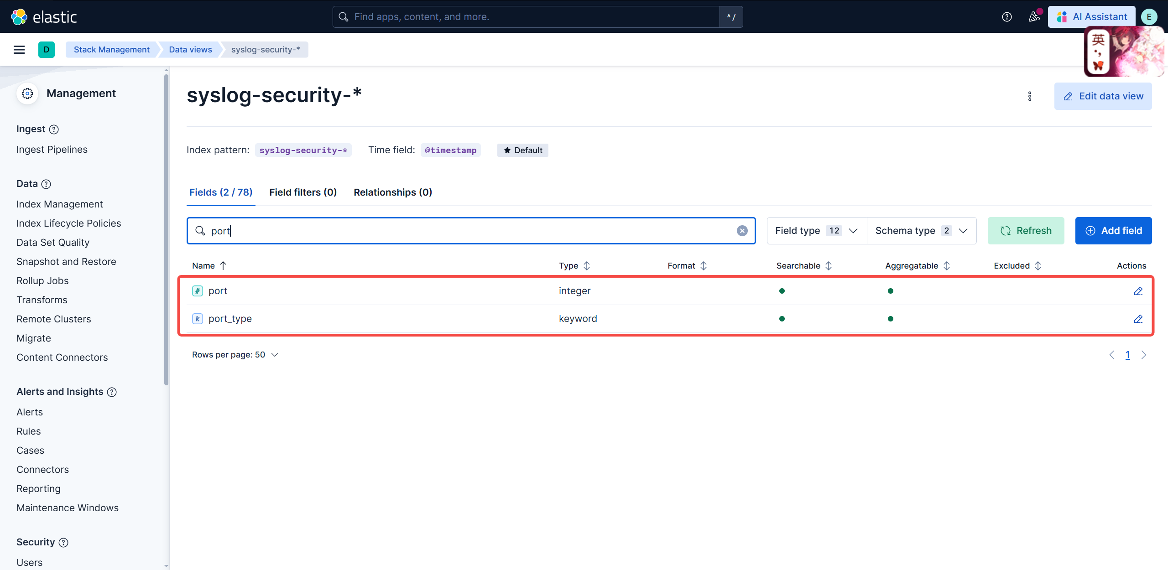Open the hamburger navigation menu
This screenshot has height=570, width=1168.
[x=19, y=50]
